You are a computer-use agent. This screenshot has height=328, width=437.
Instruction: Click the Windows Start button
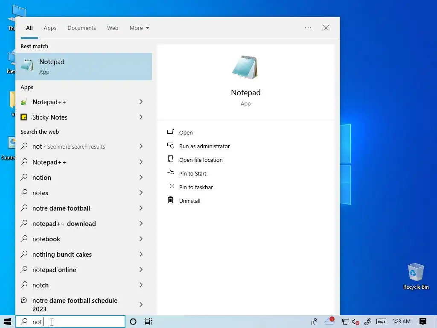point(8,322)
